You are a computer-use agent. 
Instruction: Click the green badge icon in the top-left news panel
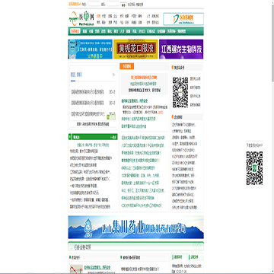tap(111, 117)
